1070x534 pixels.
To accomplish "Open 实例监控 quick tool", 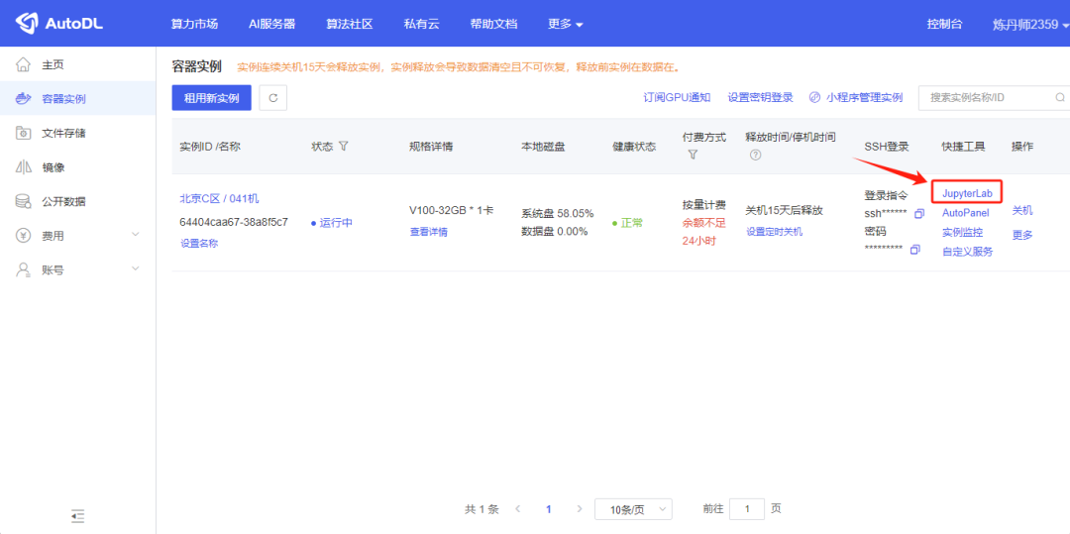I will [x=962, y=232].
